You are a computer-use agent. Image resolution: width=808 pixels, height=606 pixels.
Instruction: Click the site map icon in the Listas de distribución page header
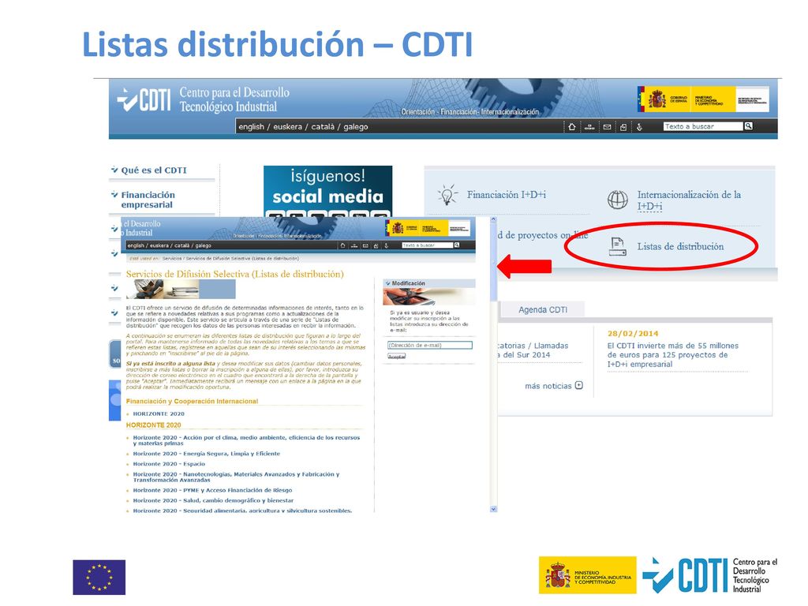click(x=354, y=246)
